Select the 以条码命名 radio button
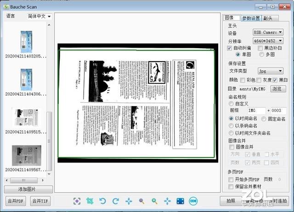The height and width of the screenshot is (212, 294). click(x=231, y=126)
